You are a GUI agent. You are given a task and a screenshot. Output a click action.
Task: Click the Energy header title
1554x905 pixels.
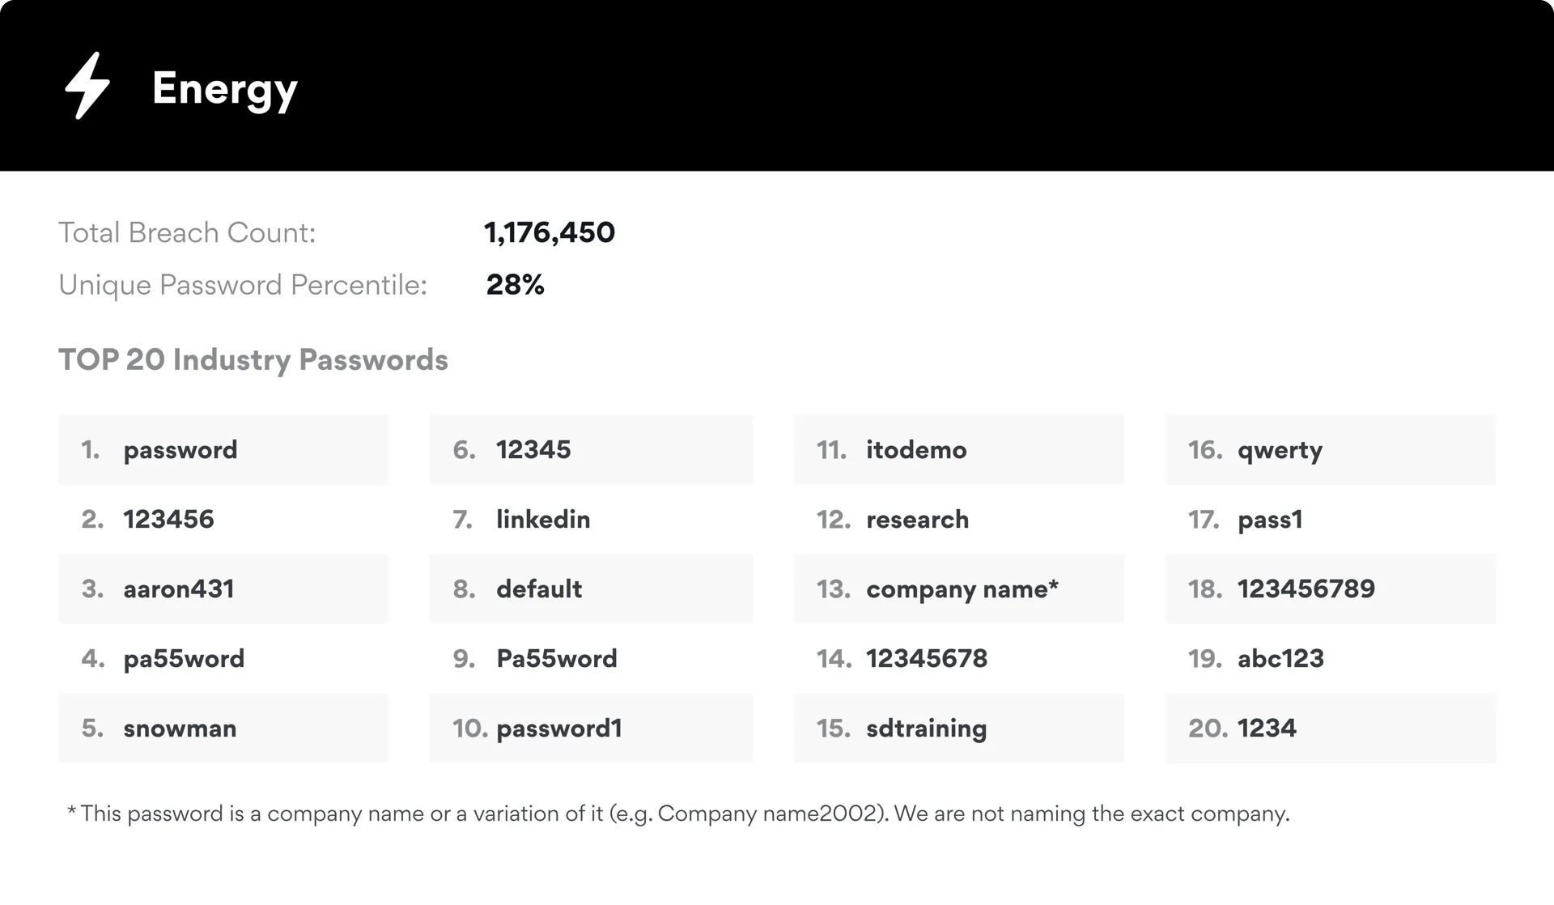click(x=224, y=87)
